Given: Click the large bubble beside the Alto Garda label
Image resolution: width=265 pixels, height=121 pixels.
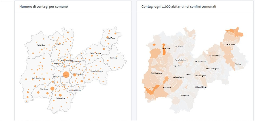Looking at the screenshot, I should (x=52, y=88).
